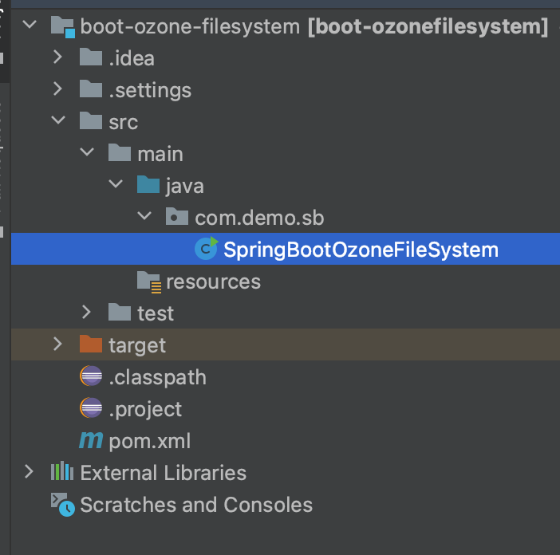Click the main folder icon
The height and width of the screenshot is (555, 560).
tap(120, 152)
